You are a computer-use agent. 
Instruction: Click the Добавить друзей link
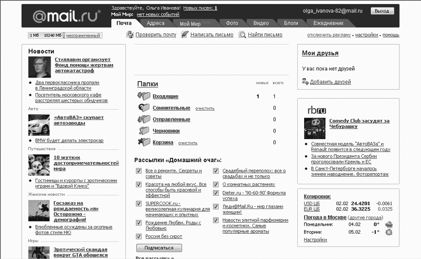[330, 82]
